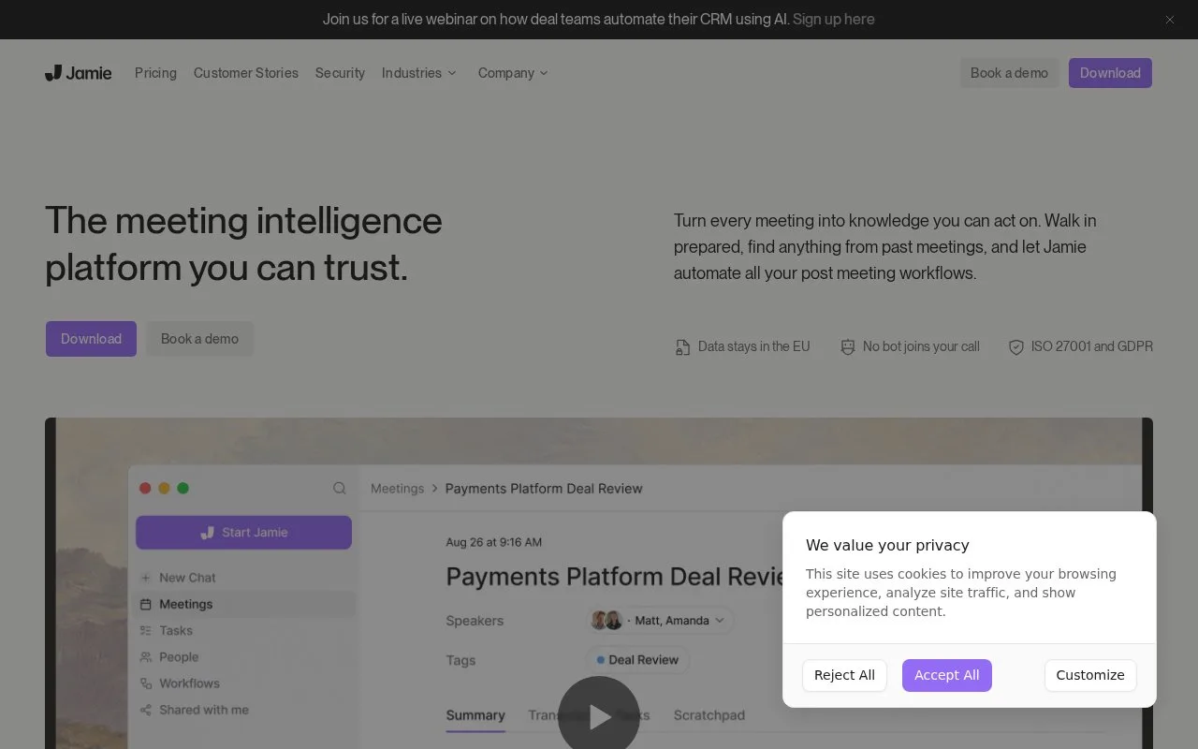Click the Meetings breadcrumb
Screen dimensions: 1198x749
point(397,489)
